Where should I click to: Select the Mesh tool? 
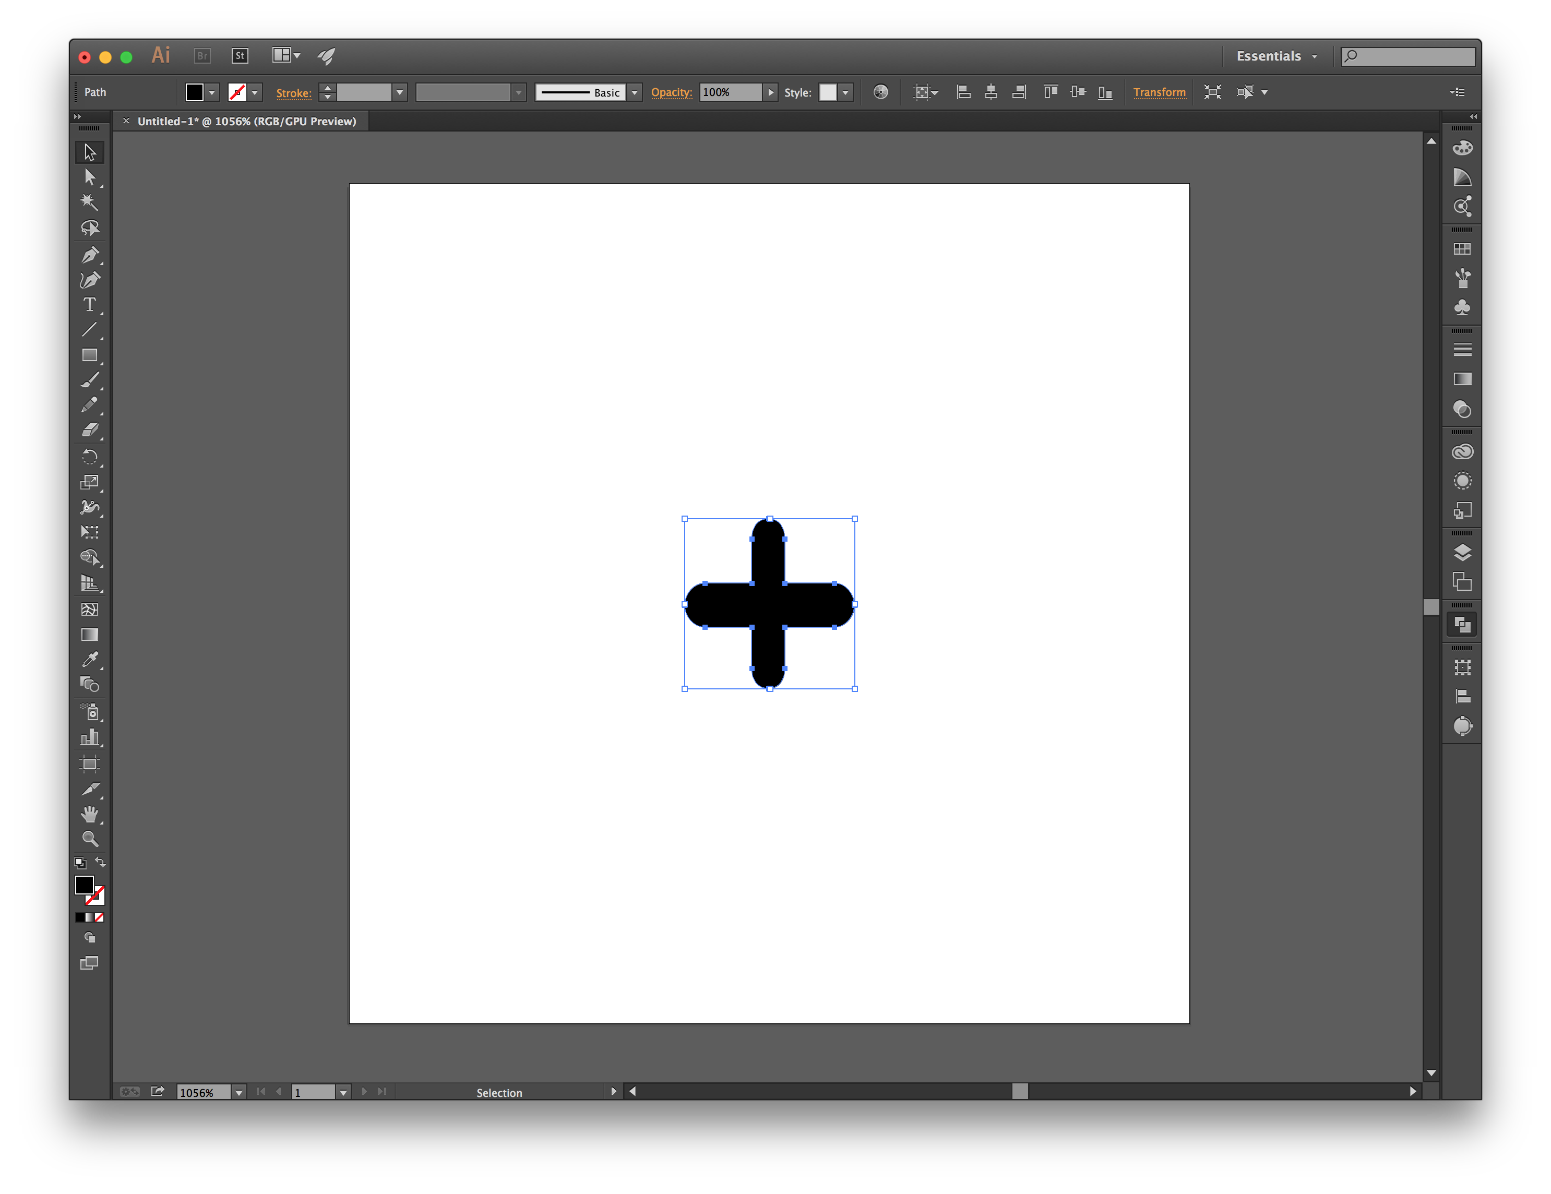pyautogui.click(x=89, y=610)
